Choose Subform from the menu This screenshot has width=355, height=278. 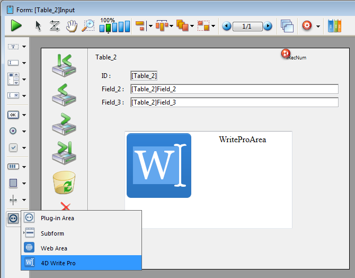pos(81,233)
